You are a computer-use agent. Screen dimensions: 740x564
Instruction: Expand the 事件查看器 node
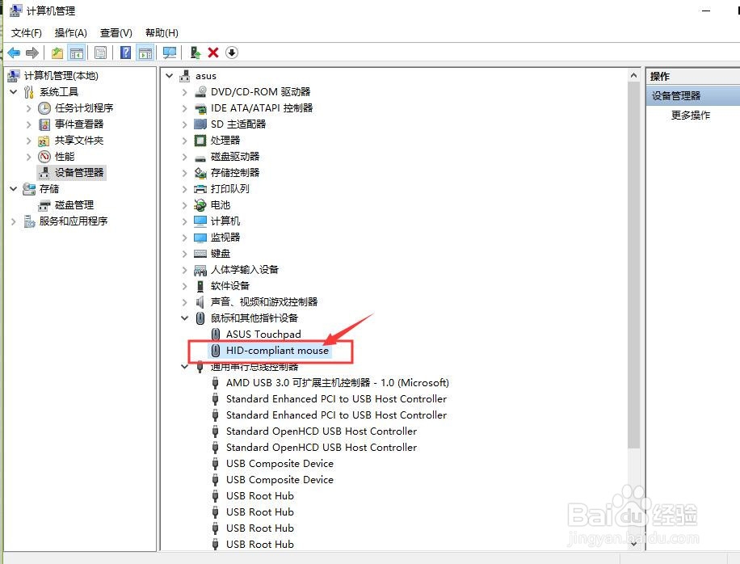(28, 124)
